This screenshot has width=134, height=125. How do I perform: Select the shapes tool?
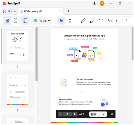(x=110, y=21)
